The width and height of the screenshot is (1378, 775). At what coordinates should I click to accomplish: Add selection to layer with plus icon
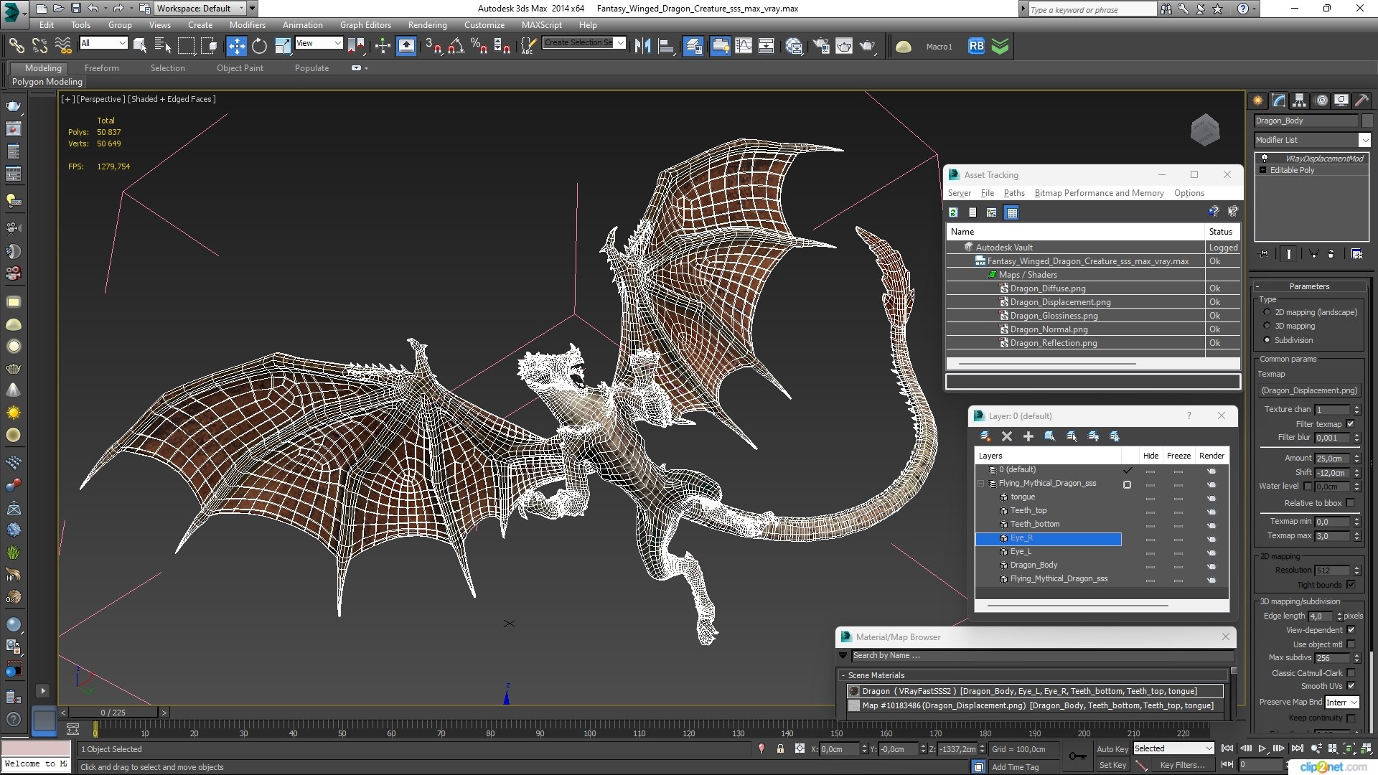[x=1028, y=436]
